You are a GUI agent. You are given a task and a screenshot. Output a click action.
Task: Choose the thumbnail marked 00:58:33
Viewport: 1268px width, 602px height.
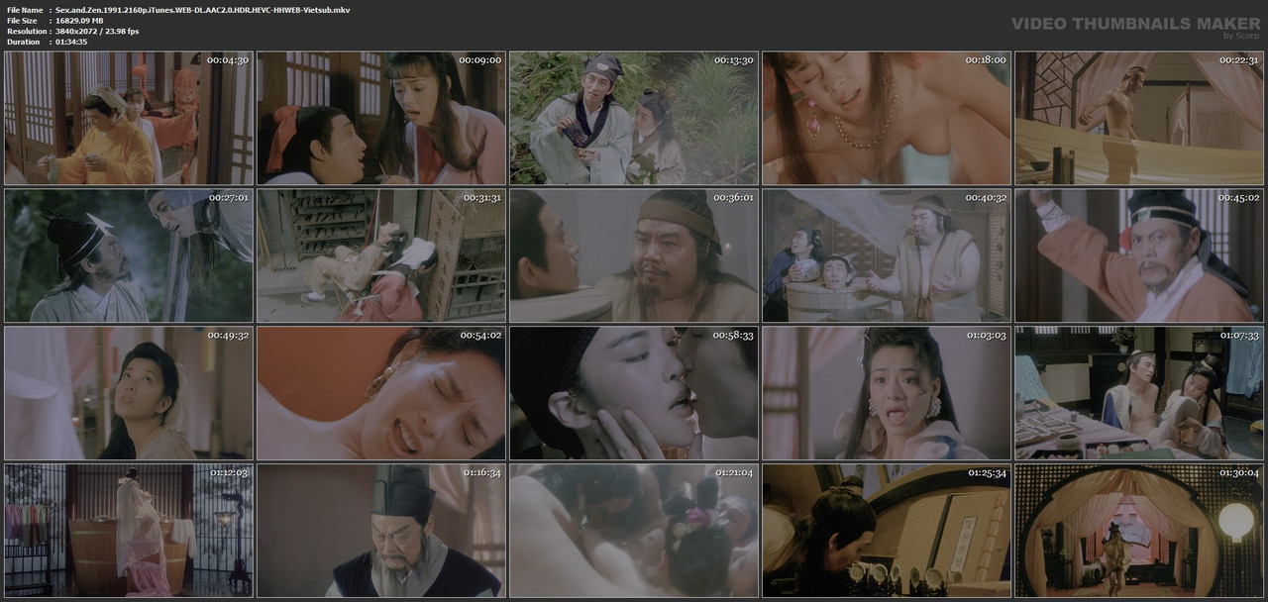pos(634,393)
